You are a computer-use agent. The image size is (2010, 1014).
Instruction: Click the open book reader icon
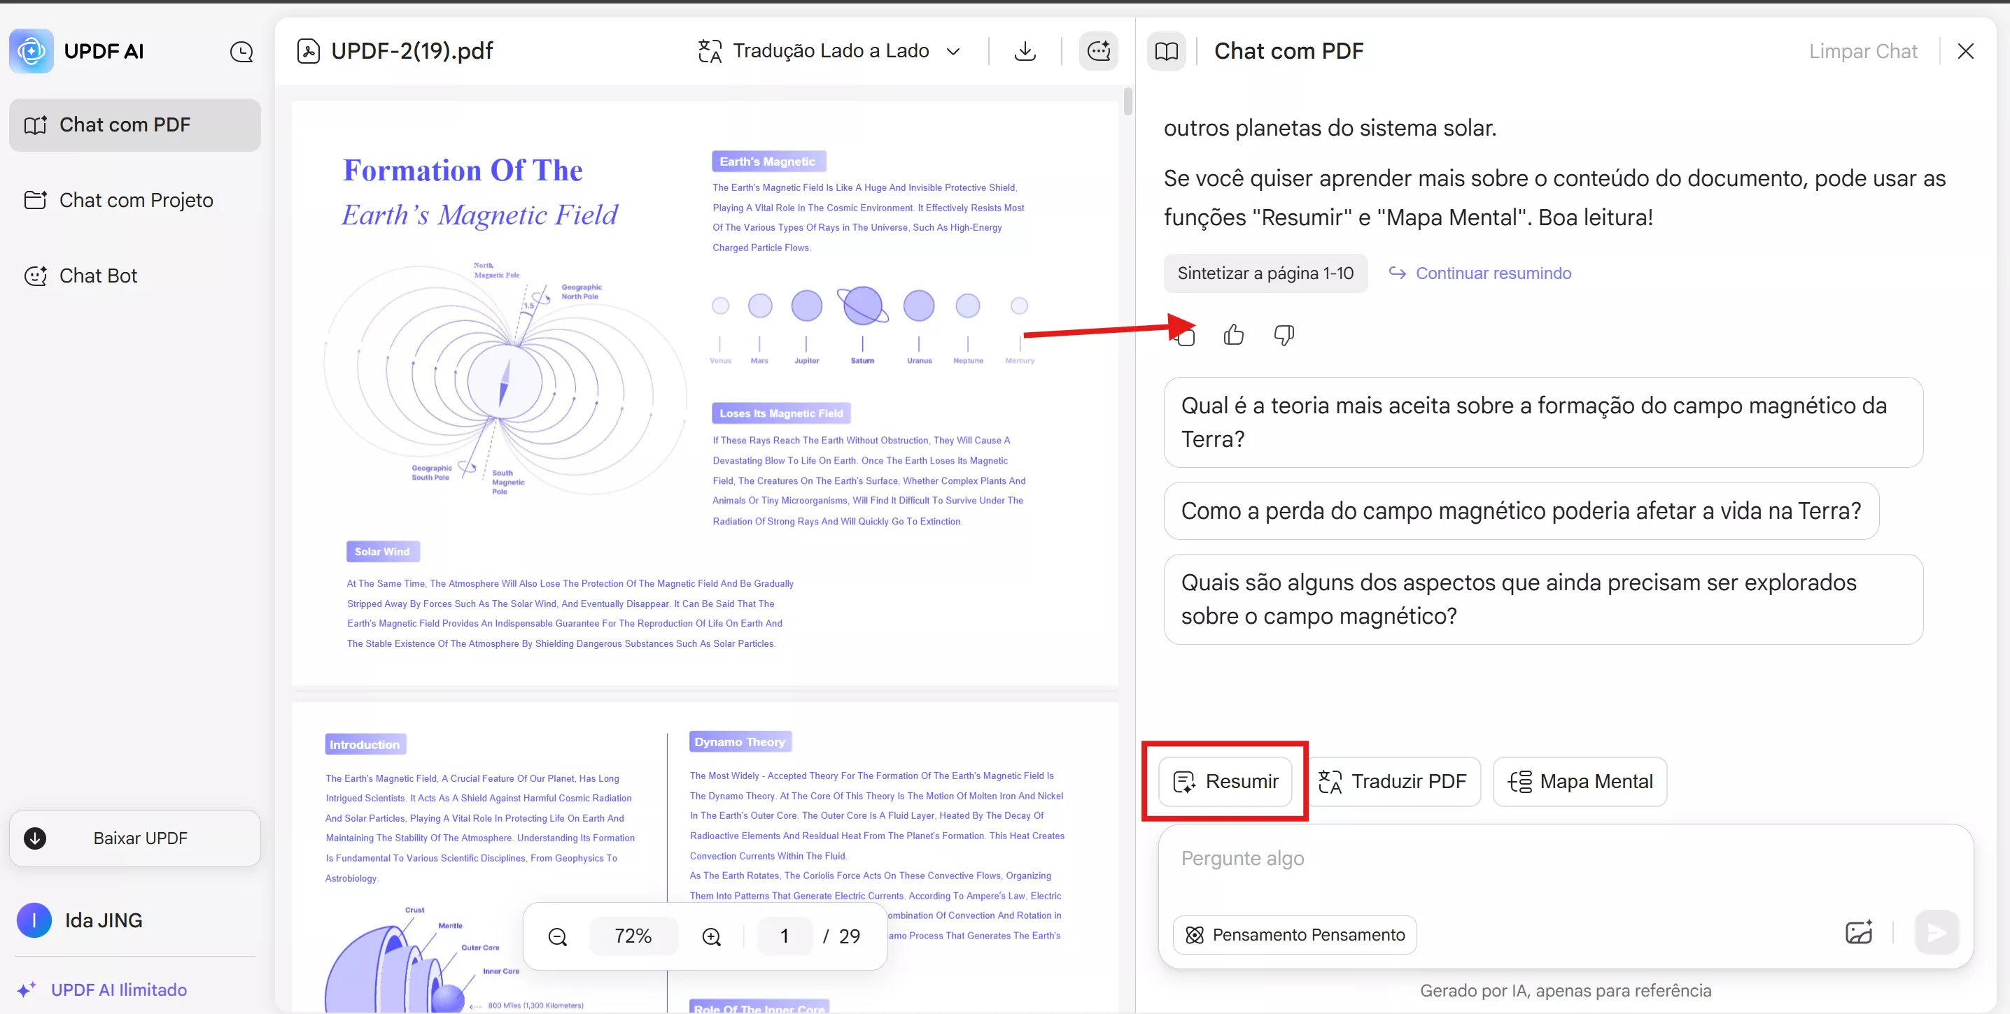tap(1167, 52)
